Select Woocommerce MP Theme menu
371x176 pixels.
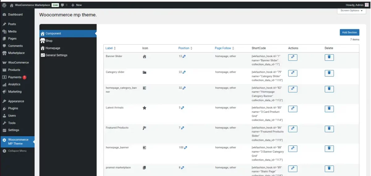point(17,141)
